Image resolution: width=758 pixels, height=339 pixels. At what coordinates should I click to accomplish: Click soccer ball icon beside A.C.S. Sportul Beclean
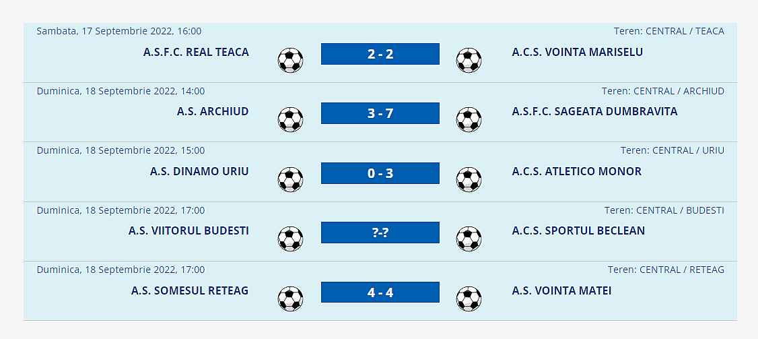coord(469,239)
